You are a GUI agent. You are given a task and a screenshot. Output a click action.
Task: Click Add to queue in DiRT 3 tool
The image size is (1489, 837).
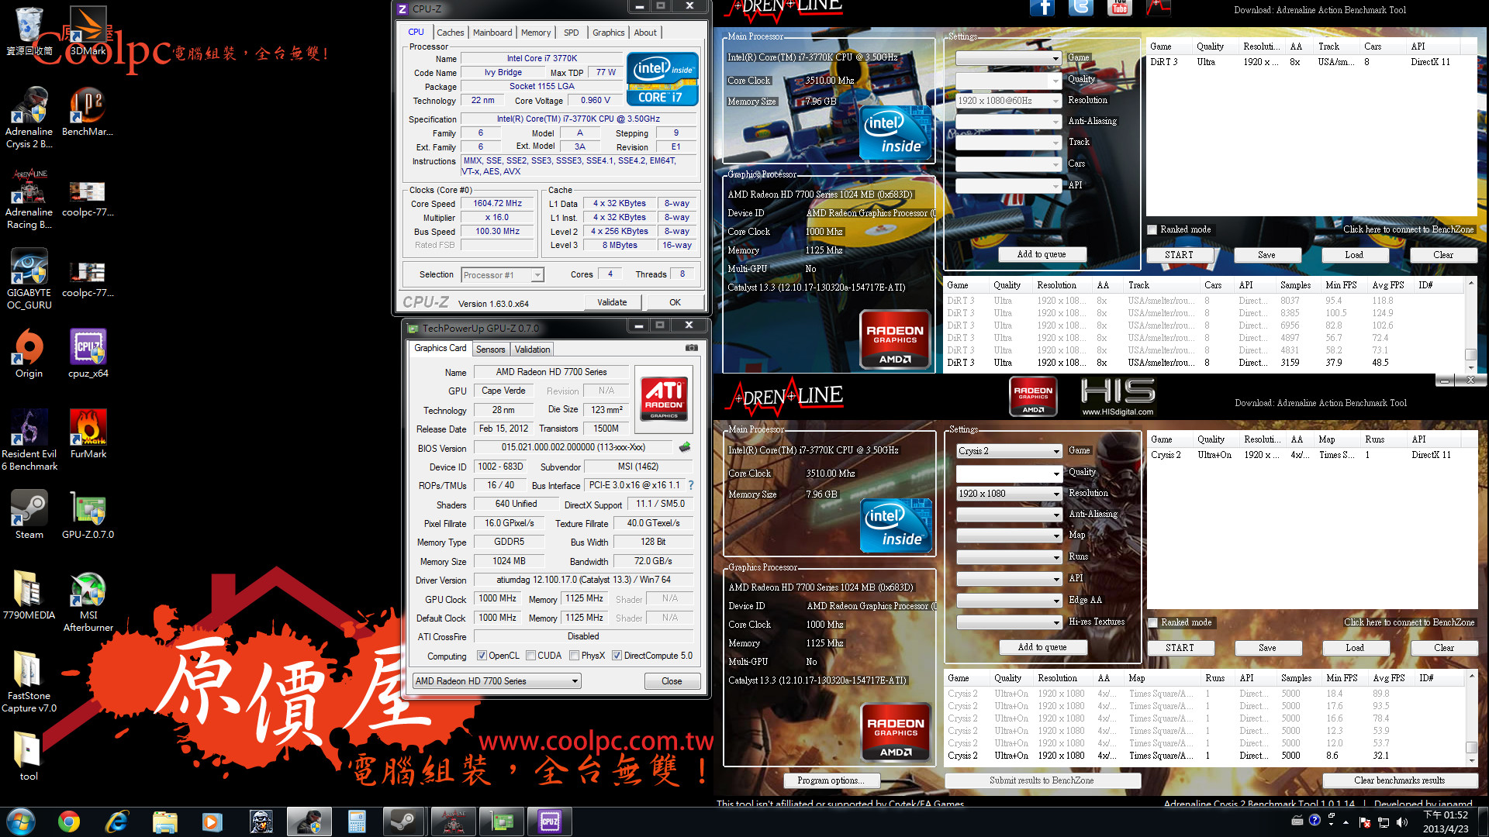tap(1042, 254)
